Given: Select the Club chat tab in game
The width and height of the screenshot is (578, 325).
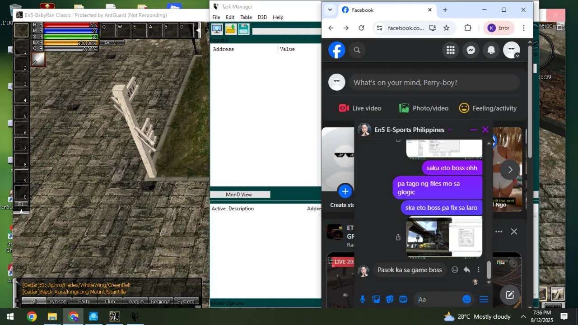Looking at the screenshot, I should coord(110,302).
